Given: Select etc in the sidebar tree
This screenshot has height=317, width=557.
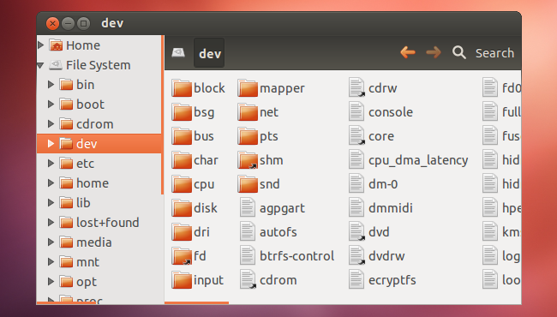Looking at the screenshot, I should coord(85,164).
